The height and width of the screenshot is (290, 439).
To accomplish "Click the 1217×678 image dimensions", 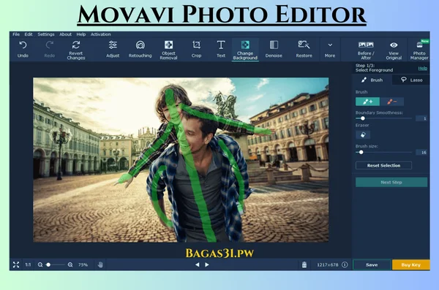I will pos(328,264).
